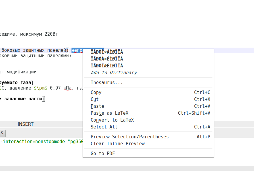This screenshot has width=254, height=177.
Task: Click the green $\pm$ math text
Action: coord(40,88)
